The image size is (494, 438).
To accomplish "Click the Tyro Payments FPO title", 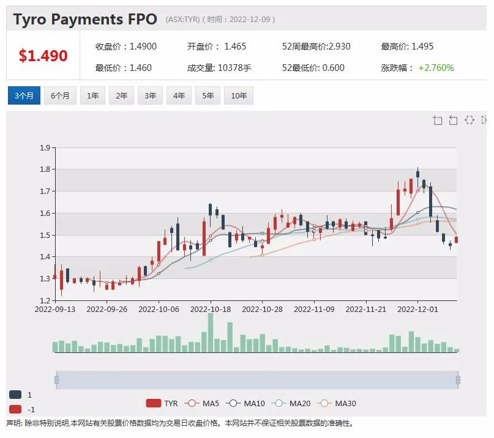I will (85, 19).
